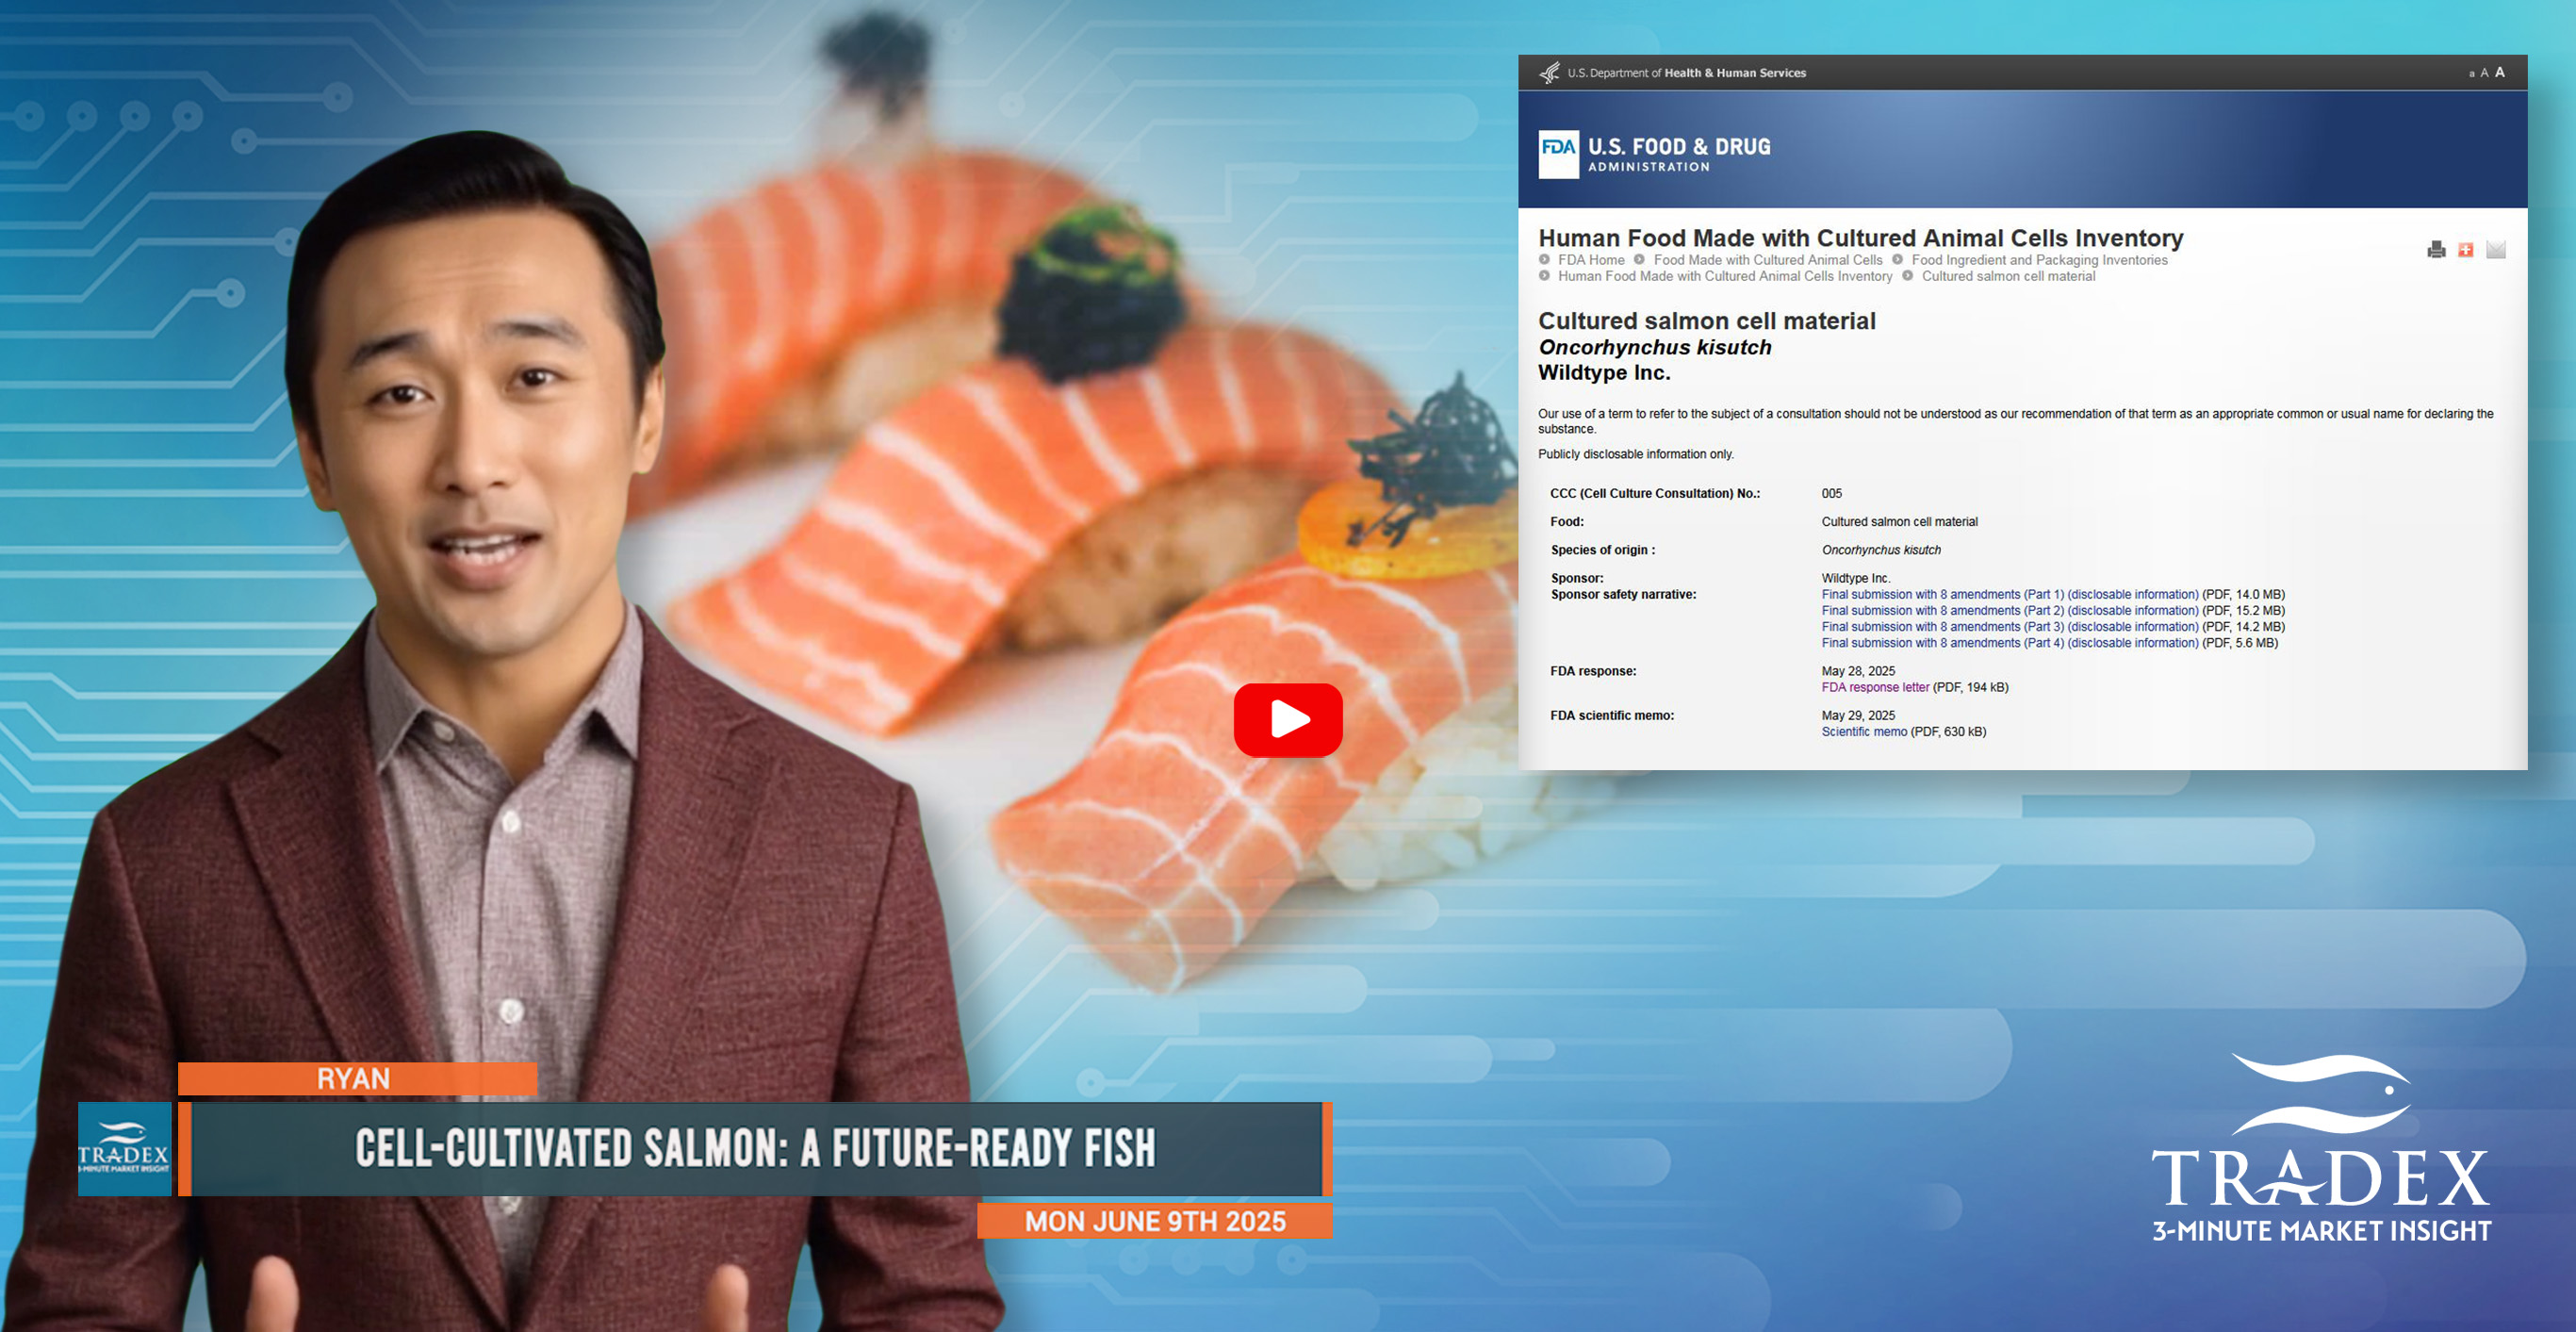This screenshot has width=2576, height=1332.
Task: Click U.S. Department of Health & Human Services text
Action: 1687,73
